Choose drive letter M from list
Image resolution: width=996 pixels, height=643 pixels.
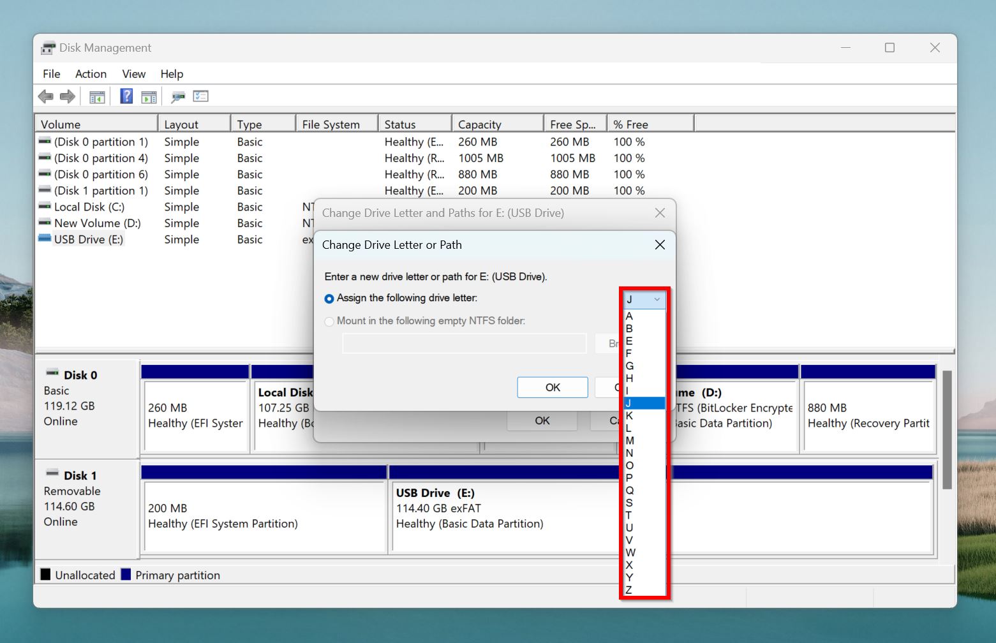(644, 441)
